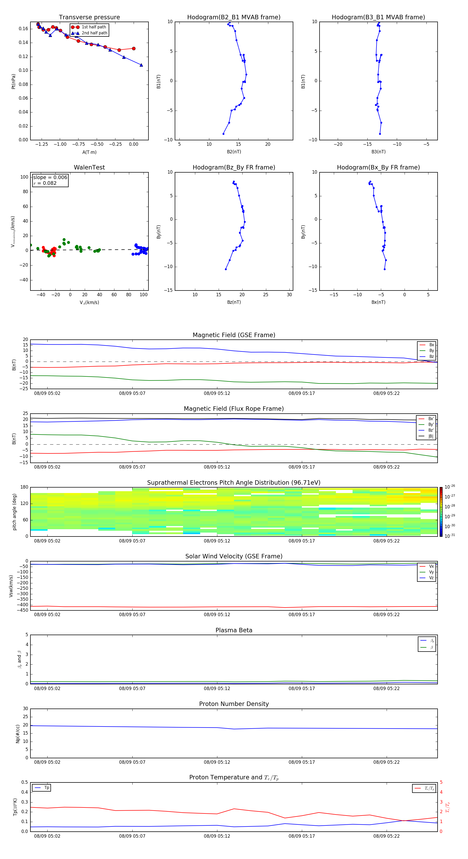Viewport: 468px width, 859px height.
Task: Click the 'A(T·m)' x-axis label
Action: pos(89,152)
